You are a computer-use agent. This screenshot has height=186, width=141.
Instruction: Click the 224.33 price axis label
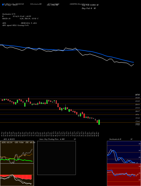pyautogui.click(x=138, y=105)
